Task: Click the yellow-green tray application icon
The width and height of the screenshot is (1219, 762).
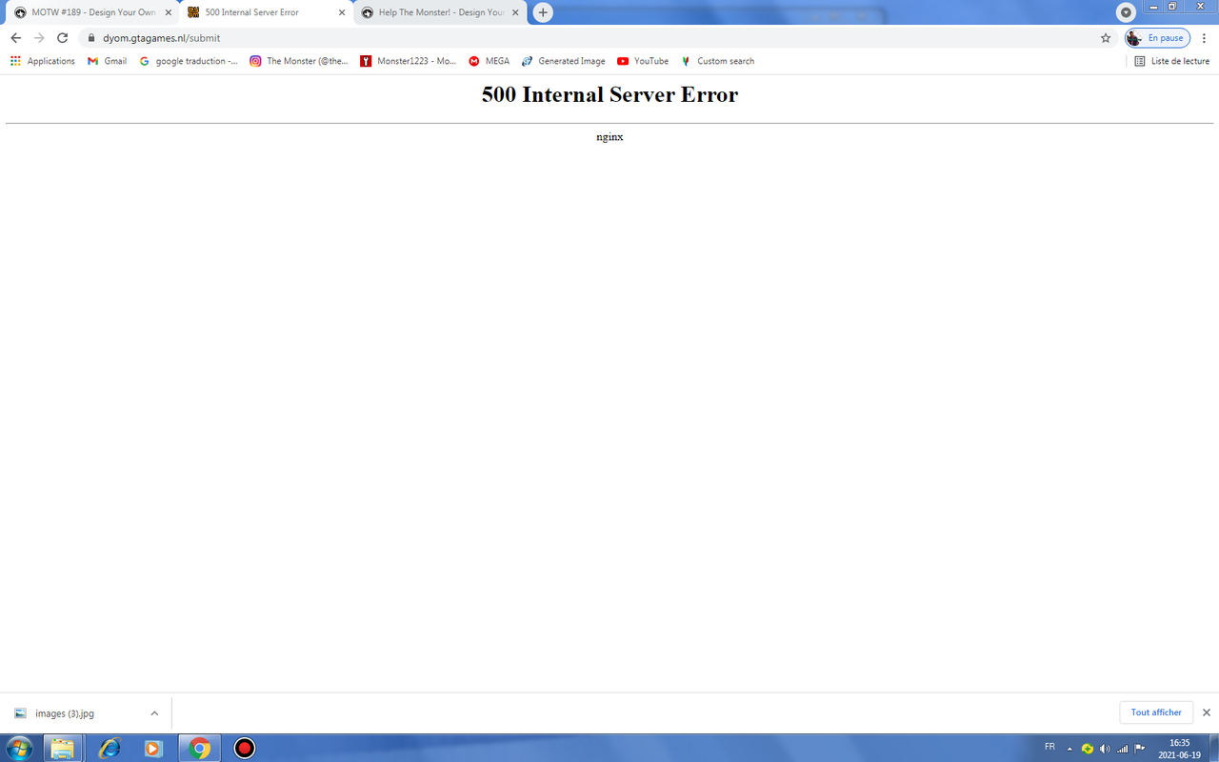Action: click(1088, 748)
